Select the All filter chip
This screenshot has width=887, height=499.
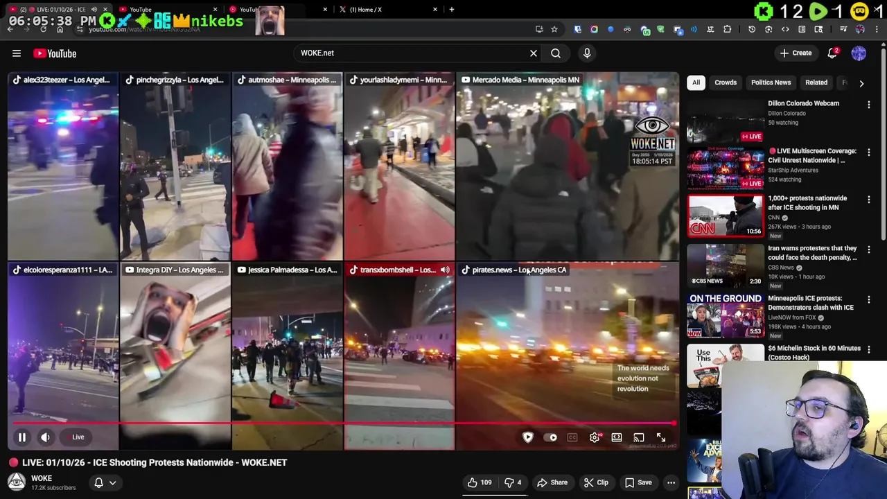(696, 82)
